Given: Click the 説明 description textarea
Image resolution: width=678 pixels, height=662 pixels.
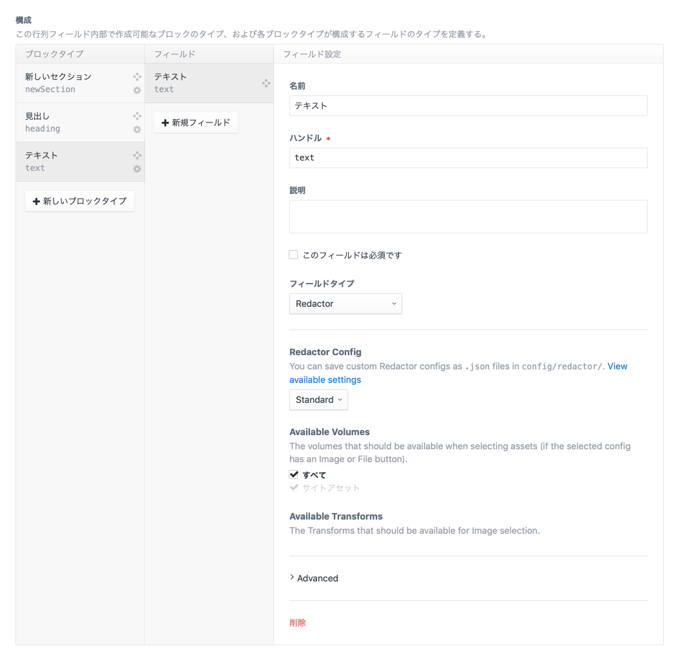Looking at the screenshot, I should pyautogui.click(x=468, y=217).
